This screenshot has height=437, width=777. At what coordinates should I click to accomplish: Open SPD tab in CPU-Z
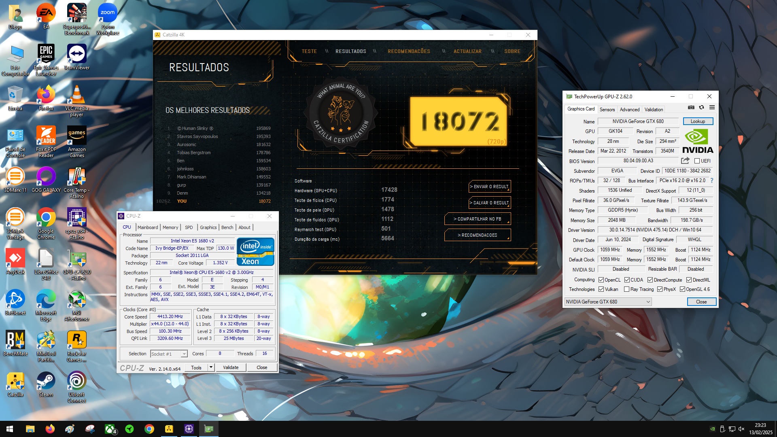point(189,227)
